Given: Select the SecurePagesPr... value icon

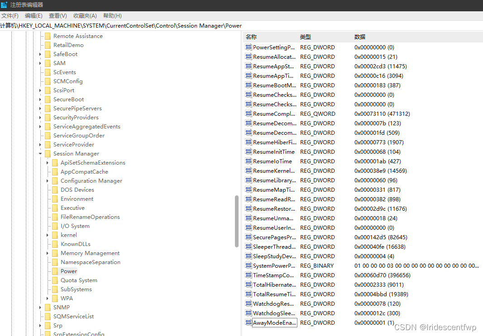Looking at the screenshot, I should (x=249, y=237).
